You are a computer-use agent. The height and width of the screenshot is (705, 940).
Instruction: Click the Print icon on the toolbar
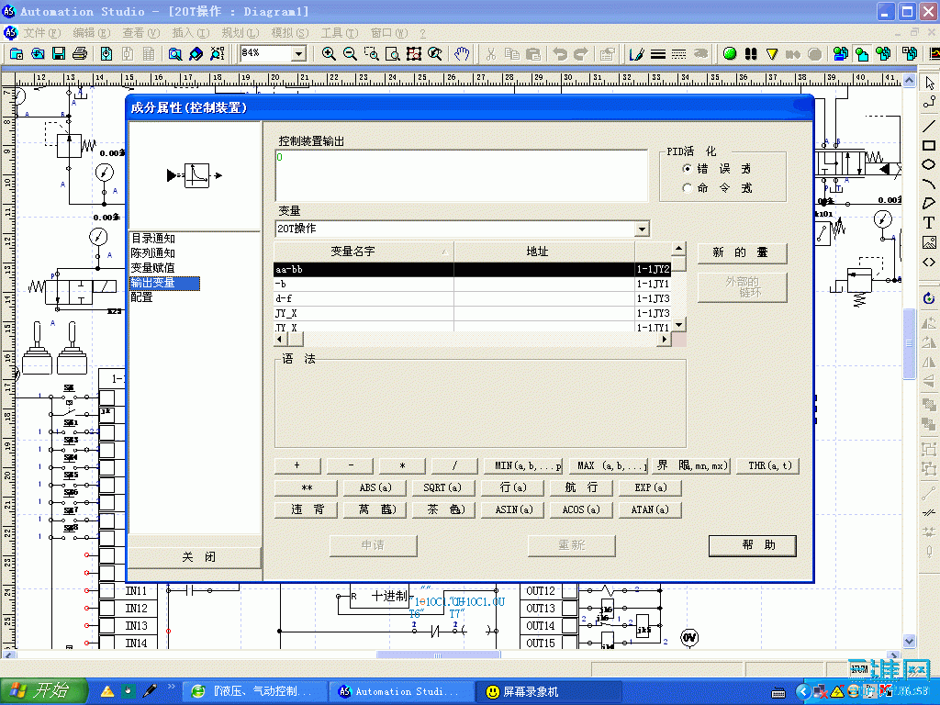coord(81,53)
